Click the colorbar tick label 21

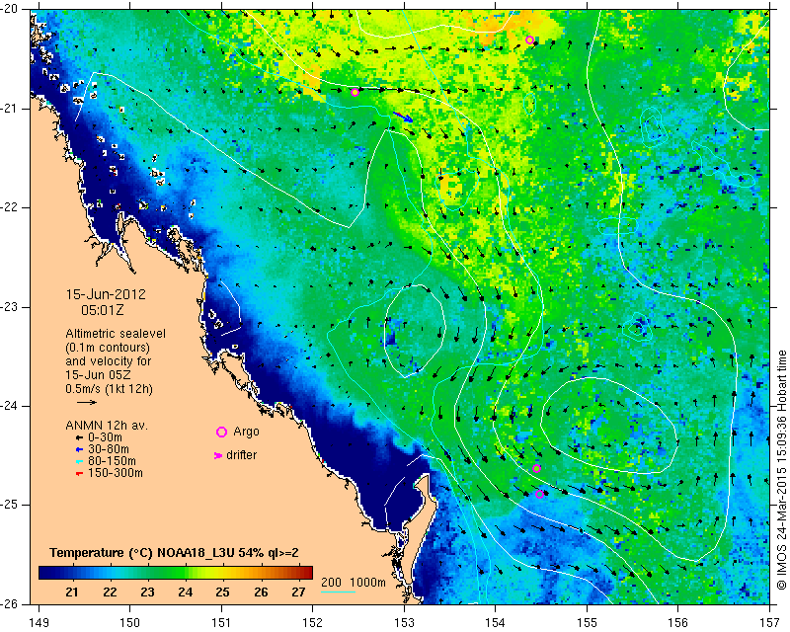72,592
